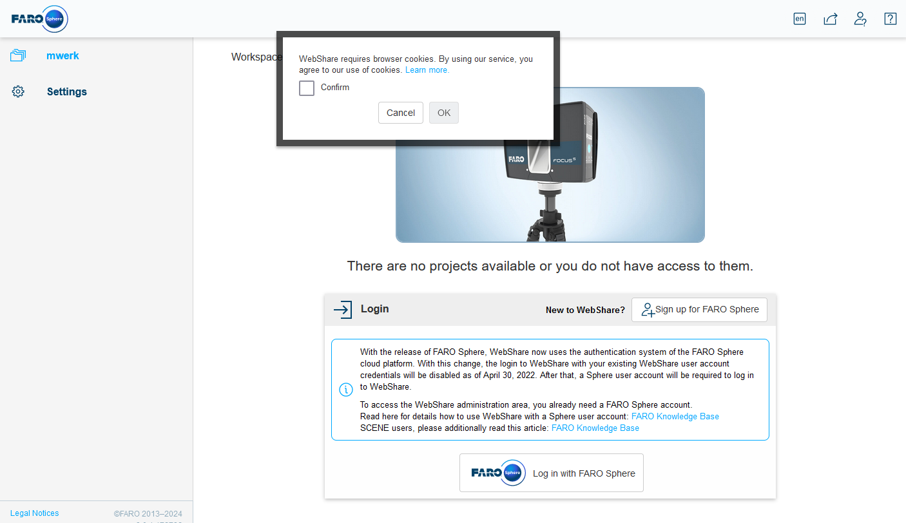The height and width of the screenshot is (523, 906).
Task: Click the FARO Sphere logo in header
Action: [x=40, y=19]
